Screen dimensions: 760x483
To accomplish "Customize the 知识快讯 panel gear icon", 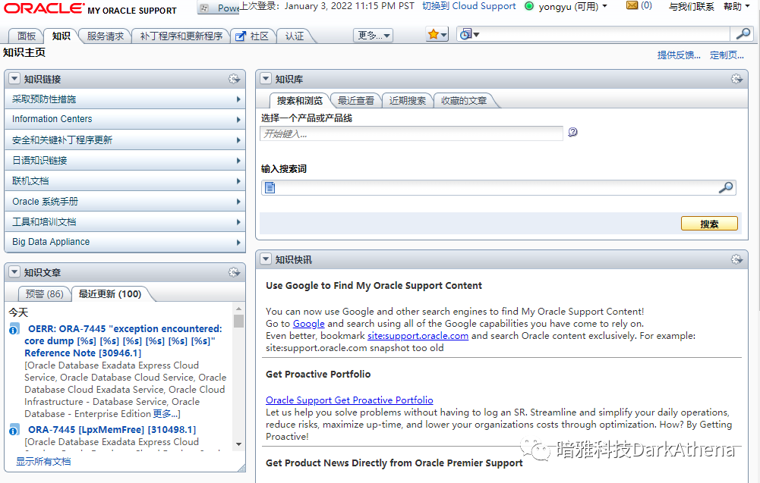I will tap(736, 259).
